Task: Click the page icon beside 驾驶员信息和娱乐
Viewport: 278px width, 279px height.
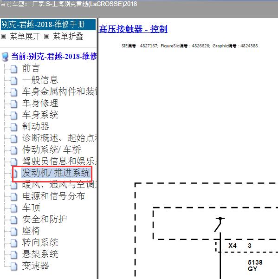Action: point(14,162)
